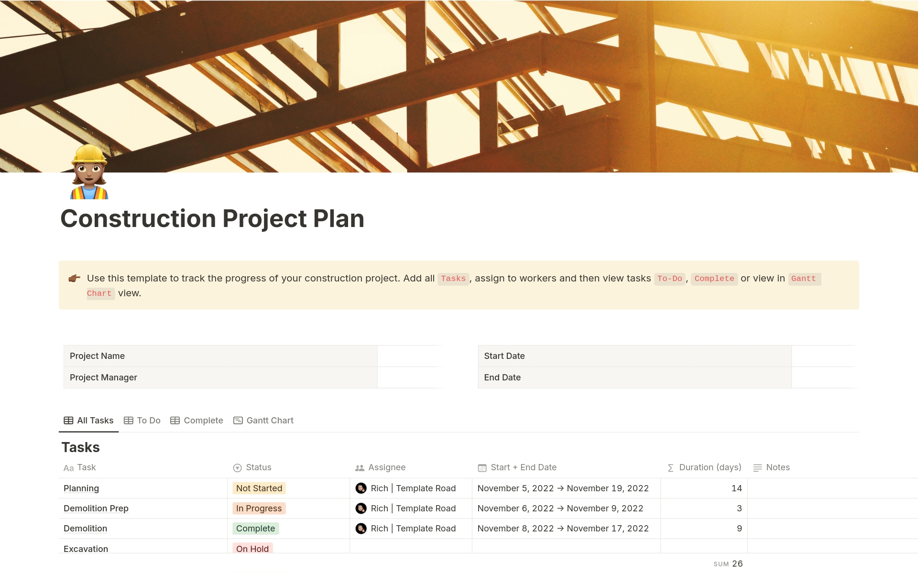Switch to the To Do tab
Image resolution: width=918 pixels, height=573 pixels.
pyautogui.click(x=148, y=420)
